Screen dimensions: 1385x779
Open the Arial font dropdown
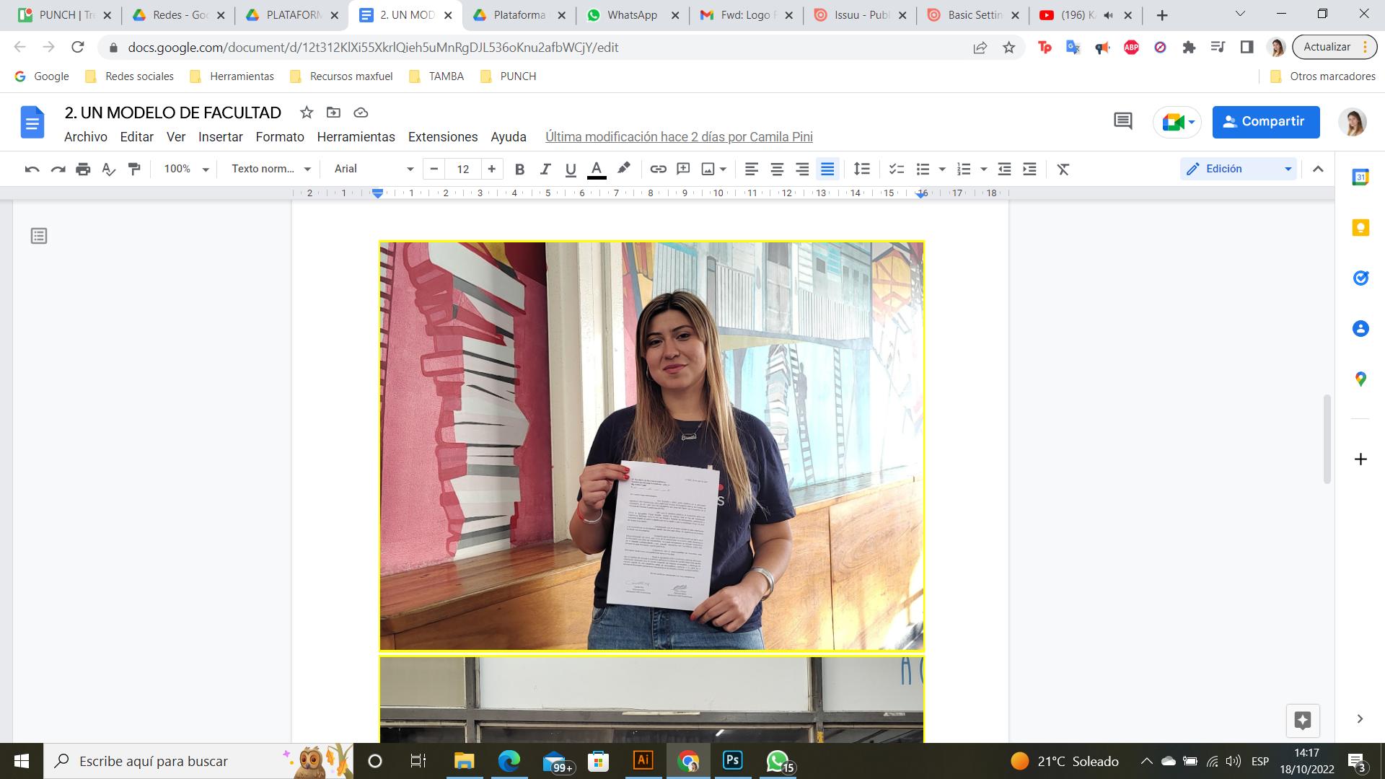373,169
